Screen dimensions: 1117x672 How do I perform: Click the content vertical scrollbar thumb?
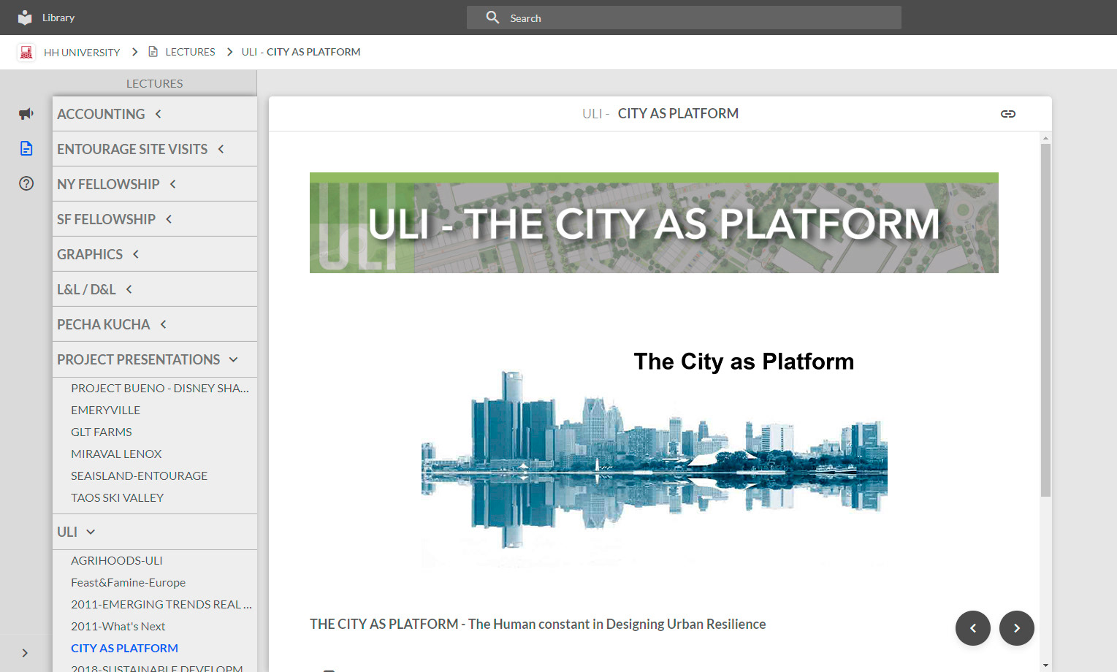(1045, 320)
